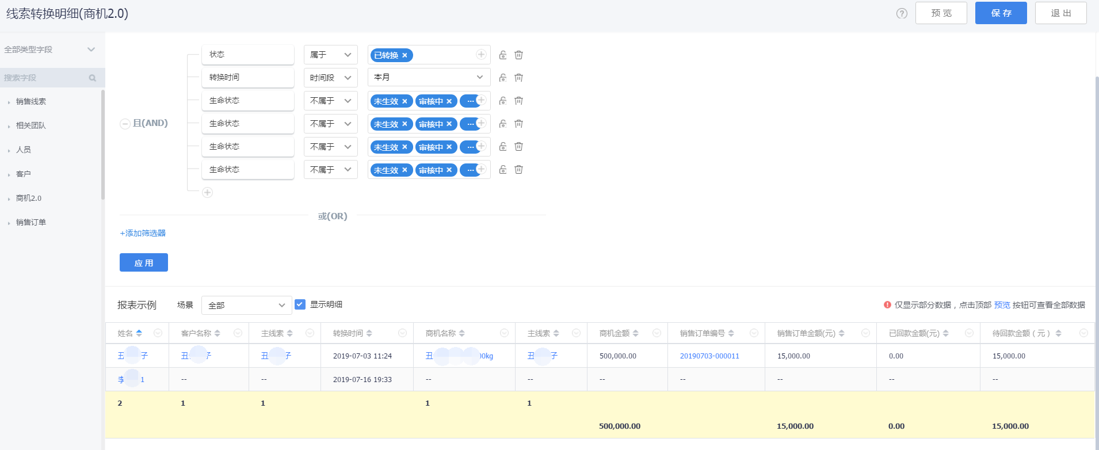Lock the 转换时间 filter row

[503, 78]
